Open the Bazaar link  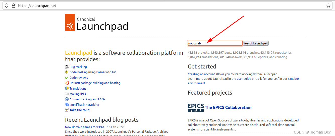tap(101, 72)
